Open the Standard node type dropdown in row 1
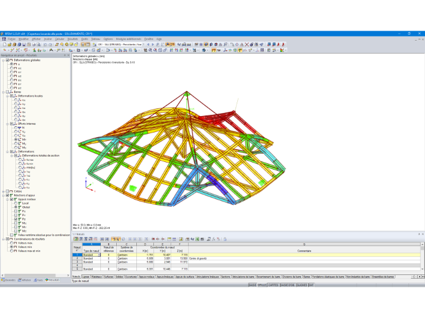Screen dimensions: 425x318 click(99, 255)
